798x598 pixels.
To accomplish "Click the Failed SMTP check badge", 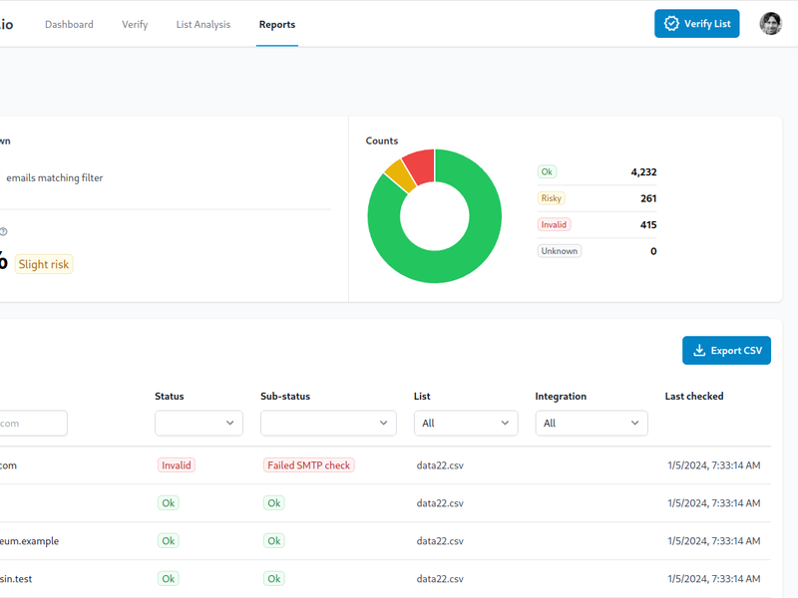I will point(309,465).
